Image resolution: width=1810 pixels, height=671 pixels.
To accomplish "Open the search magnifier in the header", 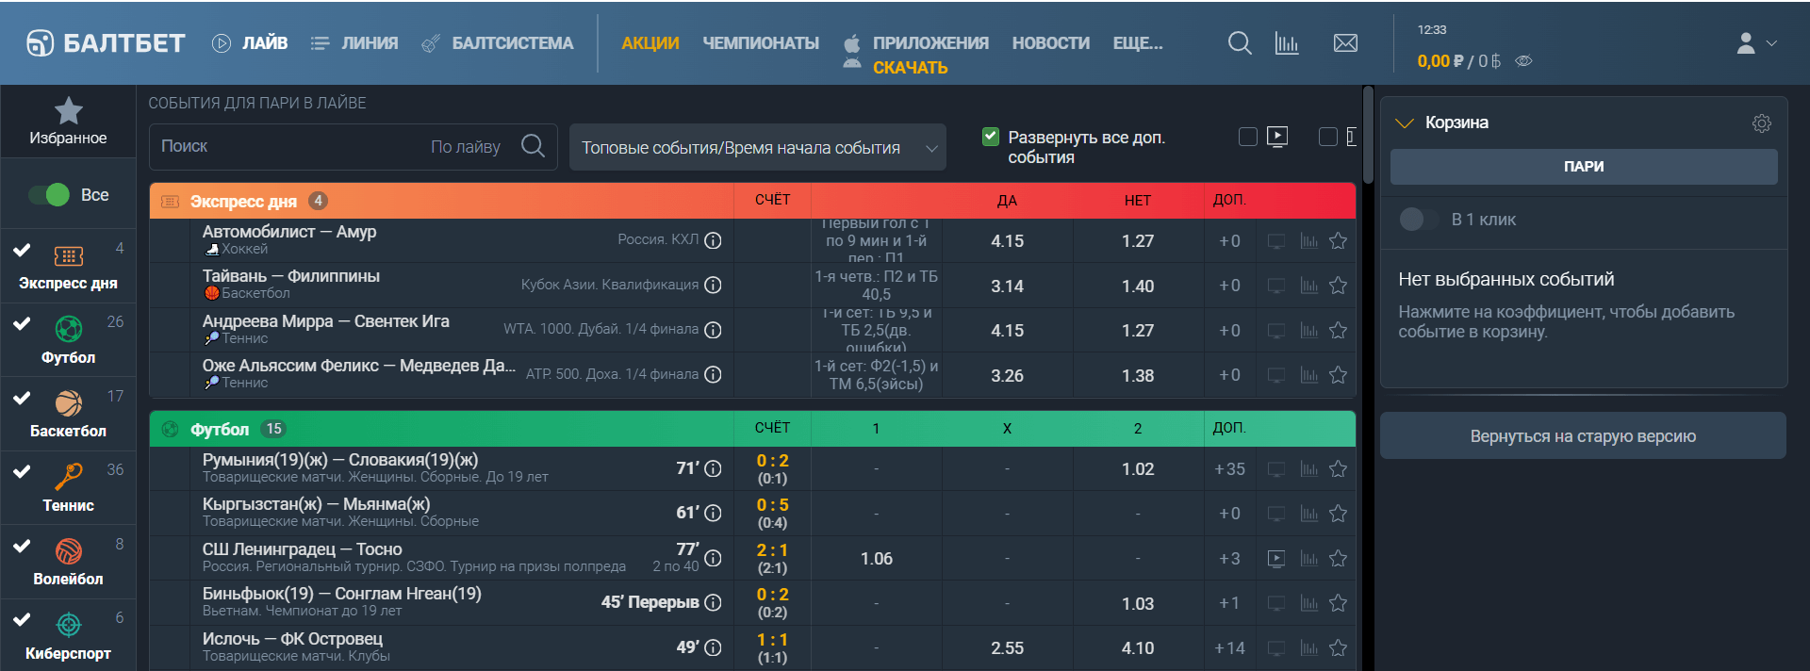I will [x=1240, y=43].
